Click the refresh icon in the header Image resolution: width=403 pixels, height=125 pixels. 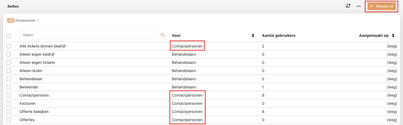(x=348, y=6)
